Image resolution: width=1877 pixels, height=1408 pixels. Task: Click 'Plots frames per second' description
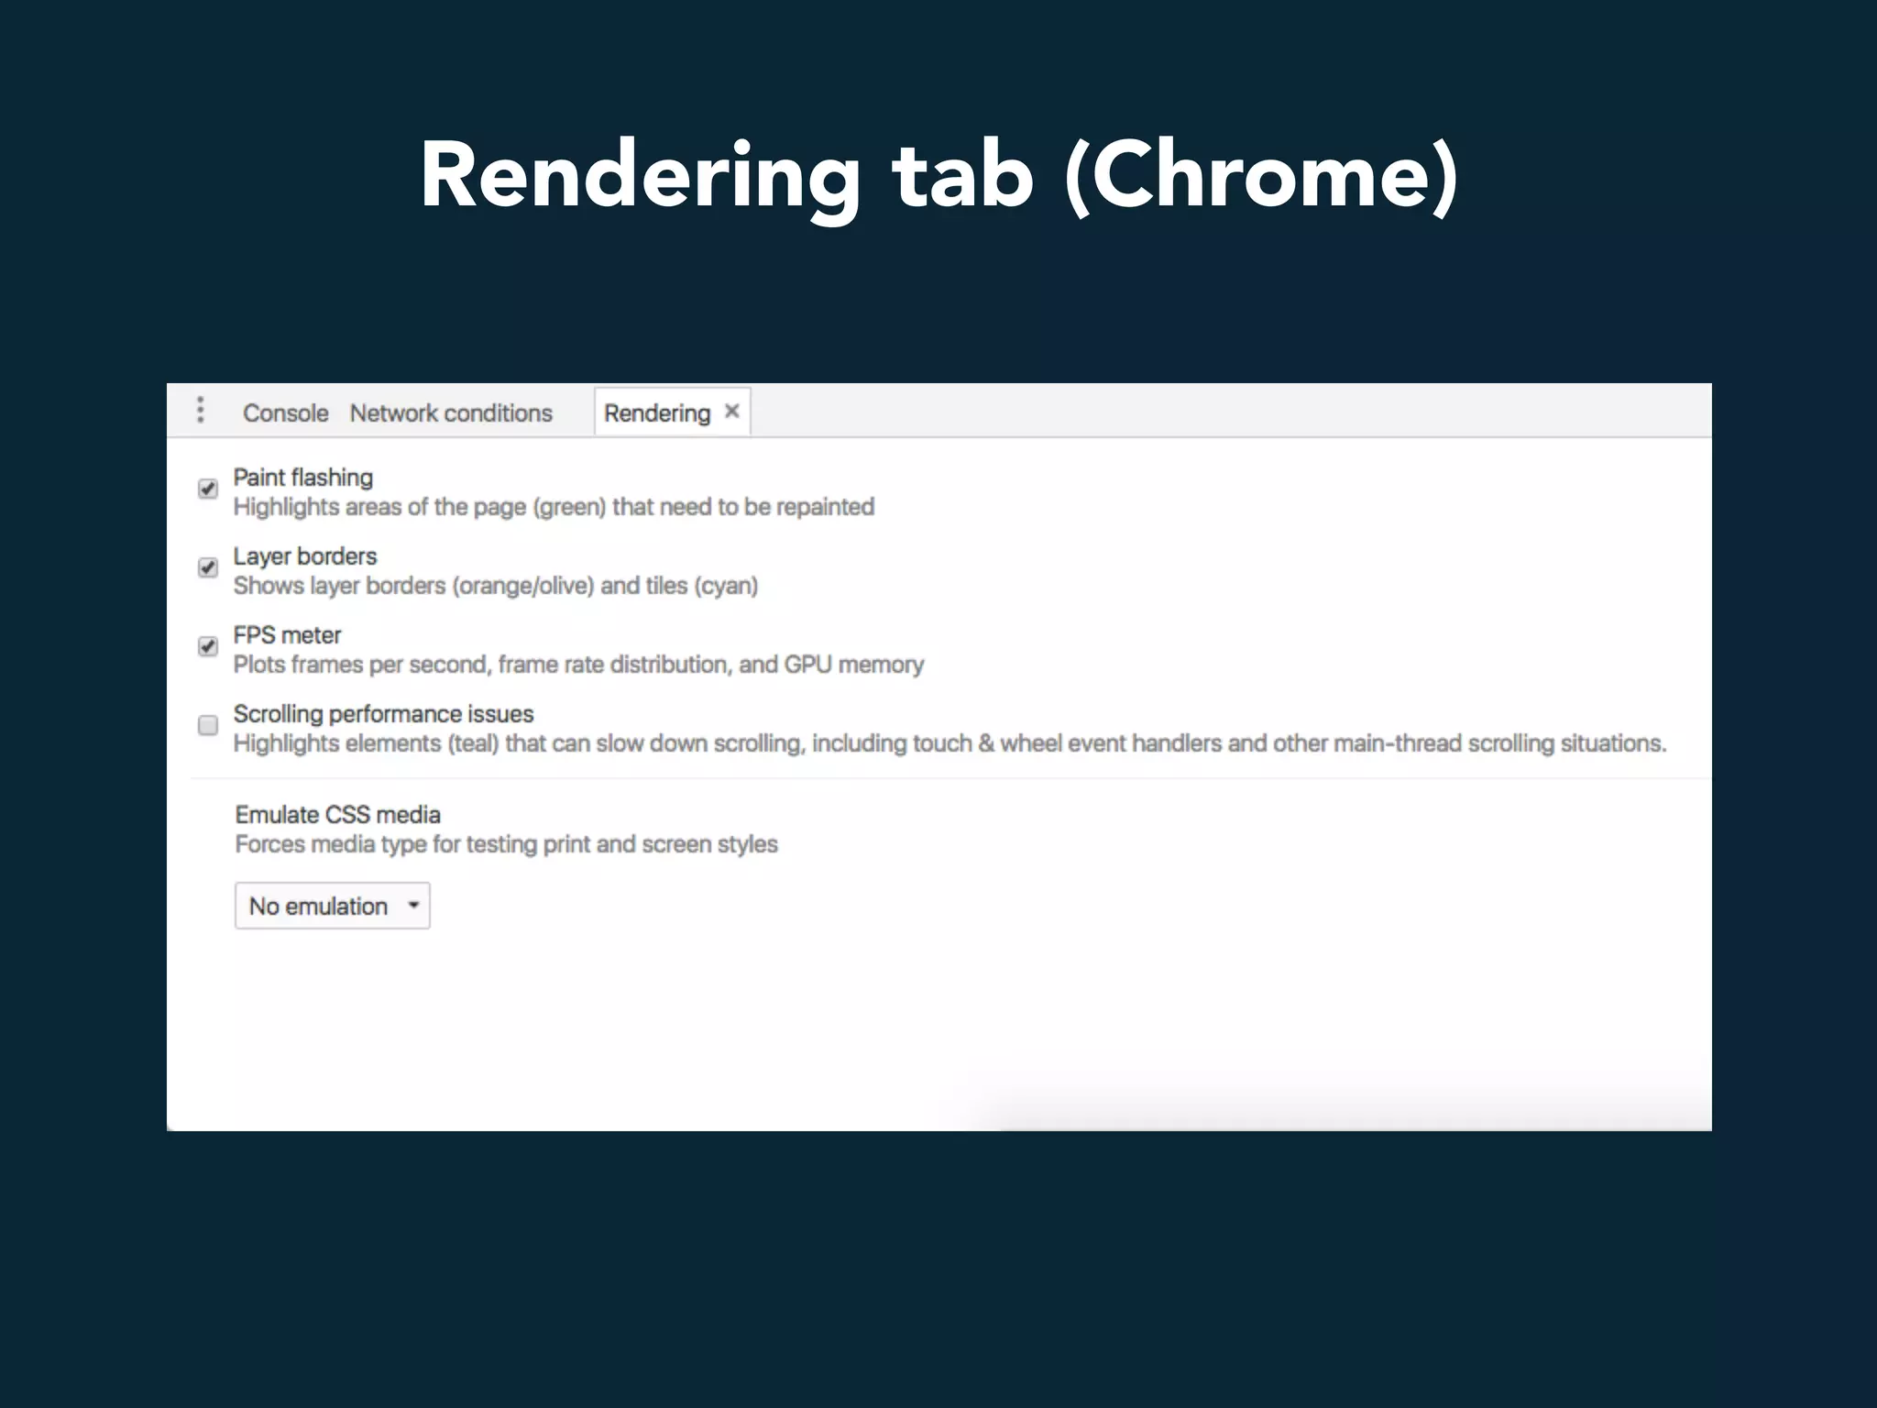point(578,665)
